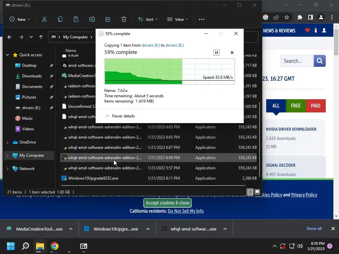
Task: Select the ALL filter tab
Action: 276,106
